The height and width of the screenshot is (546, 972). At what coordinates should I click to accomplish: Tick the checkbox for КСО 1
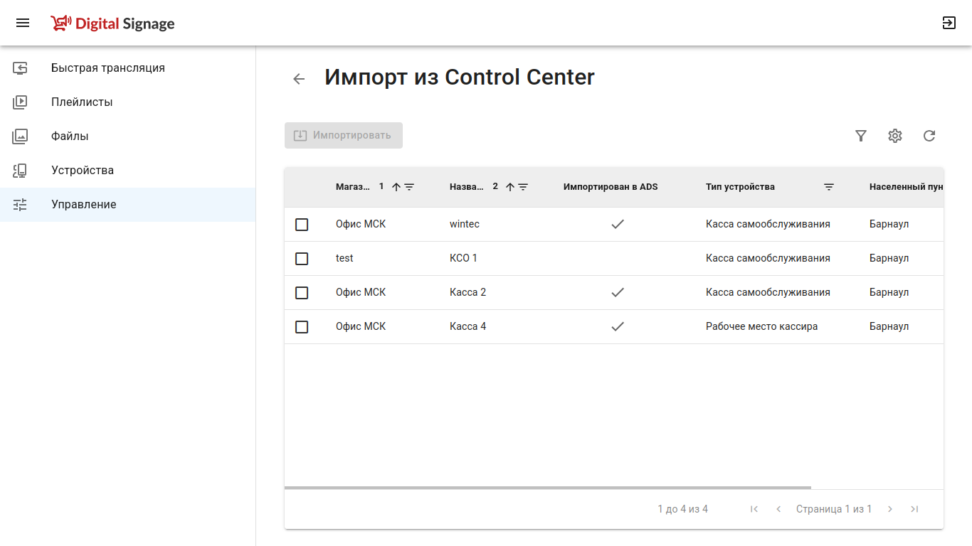coord(302,259)
